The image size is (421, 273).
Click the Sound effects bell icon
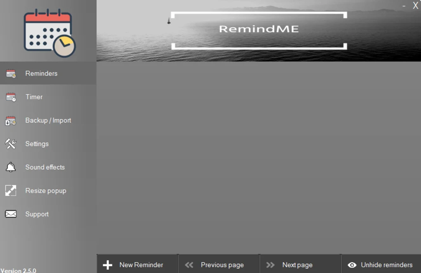coord(11,167)
